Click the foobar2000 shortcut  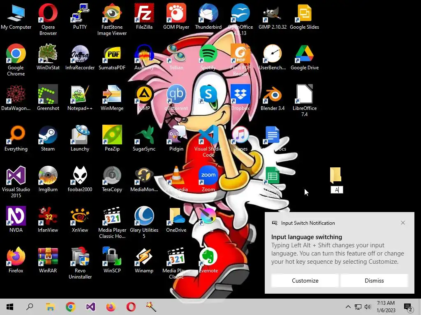click(x=80, y=175)
